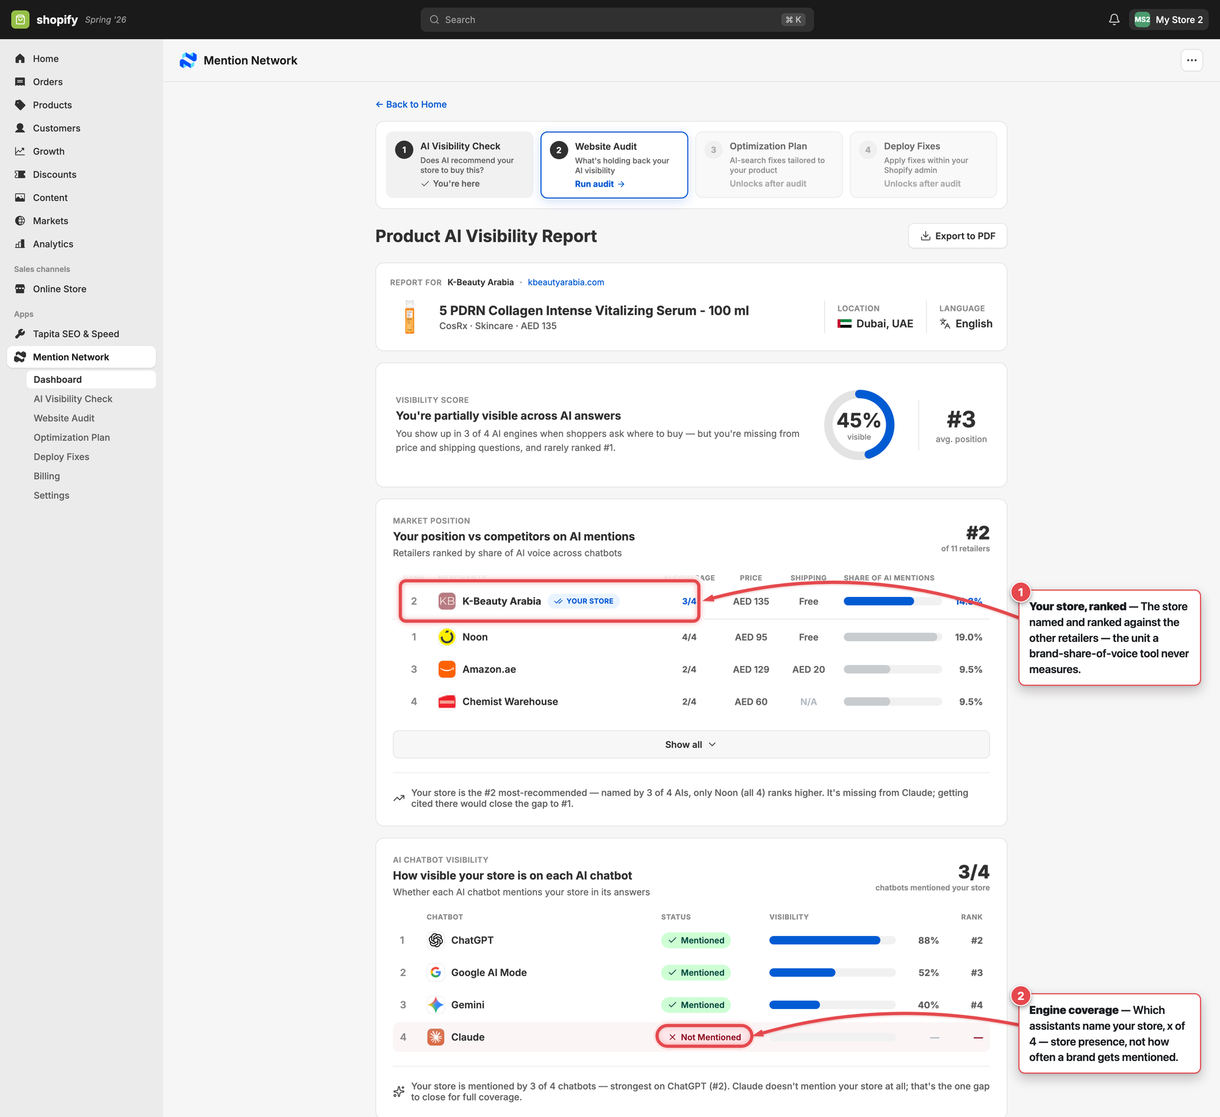The height and width of the screenshot is (1117, 1220).
Task: Click the Mentioned status for ChatGPT
Action: point(695,940)
